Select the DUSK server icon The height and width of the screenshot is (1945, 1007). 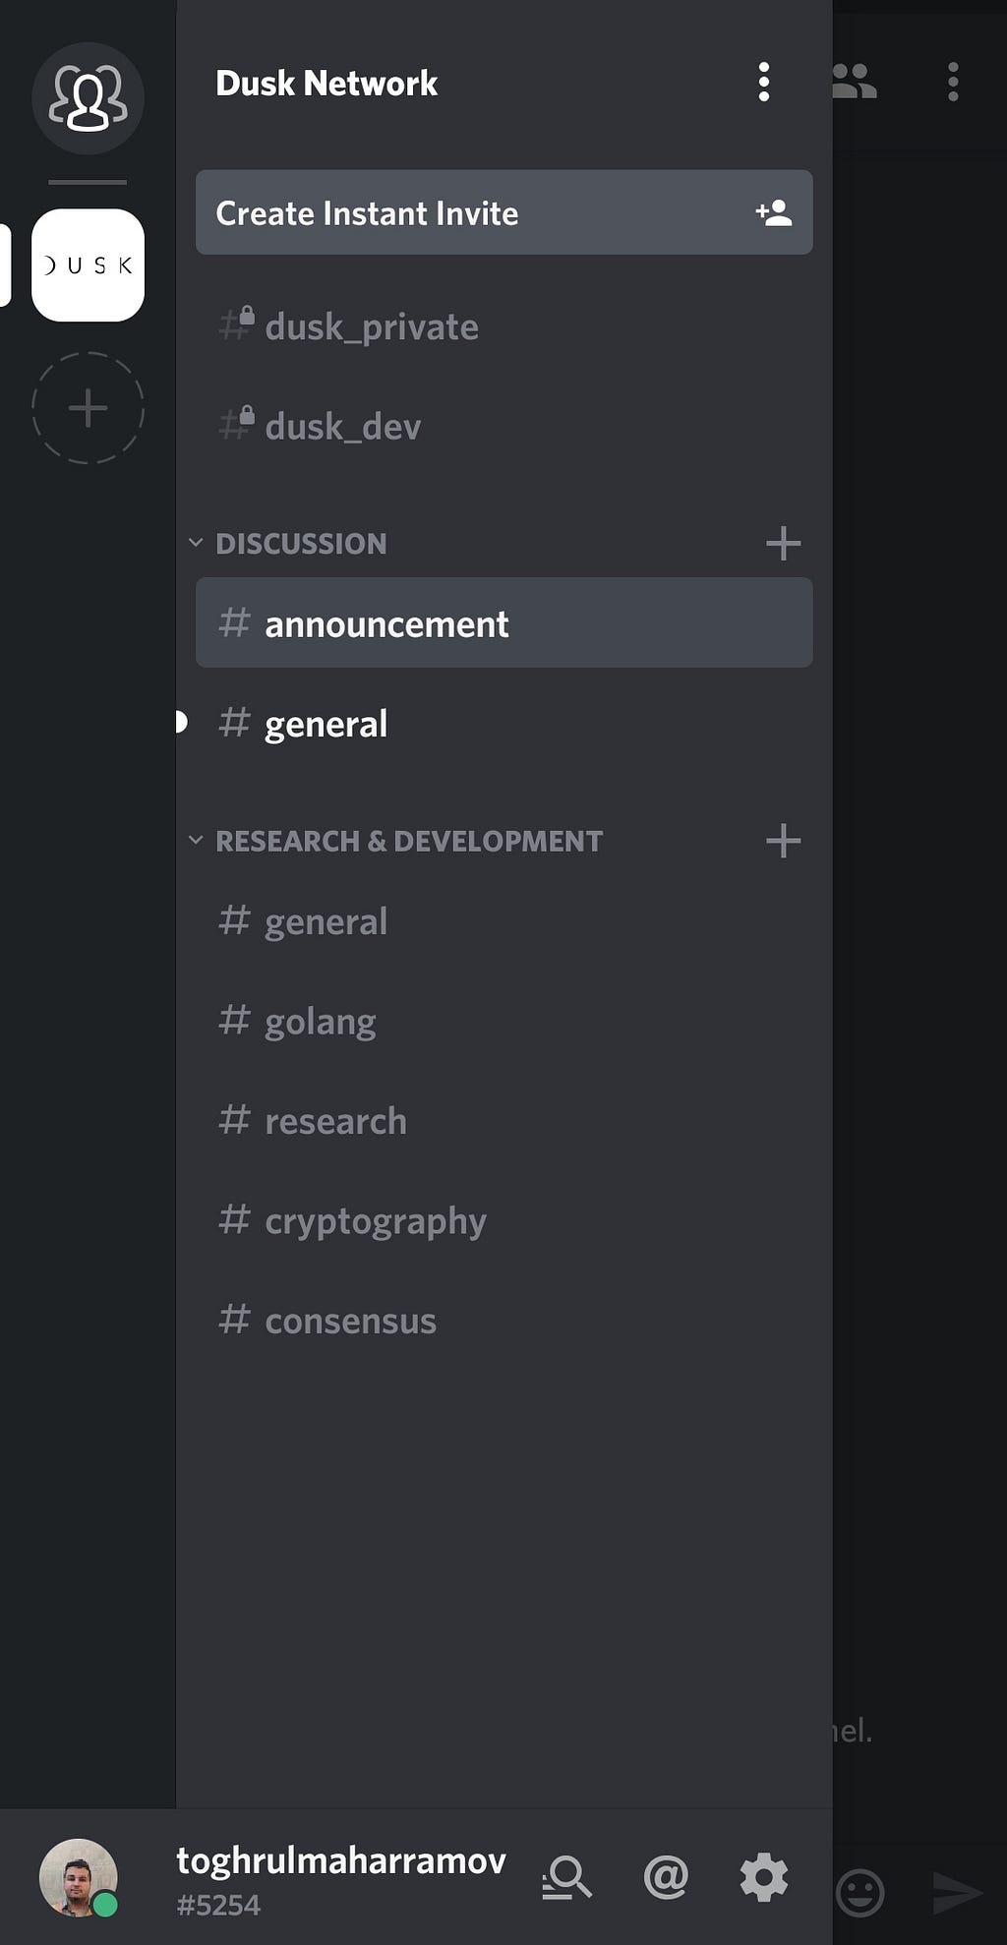point(88,265)
